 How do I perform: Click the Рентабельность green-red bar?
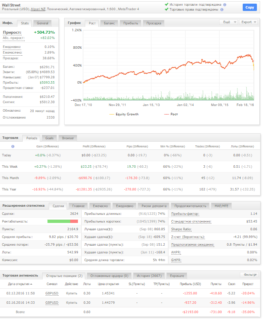tap(63, 221)
